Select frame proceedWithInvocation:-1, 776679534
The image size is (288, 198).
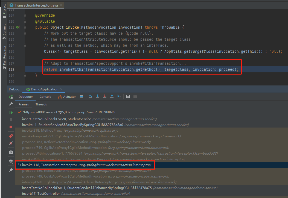click(x=151, y=153)
